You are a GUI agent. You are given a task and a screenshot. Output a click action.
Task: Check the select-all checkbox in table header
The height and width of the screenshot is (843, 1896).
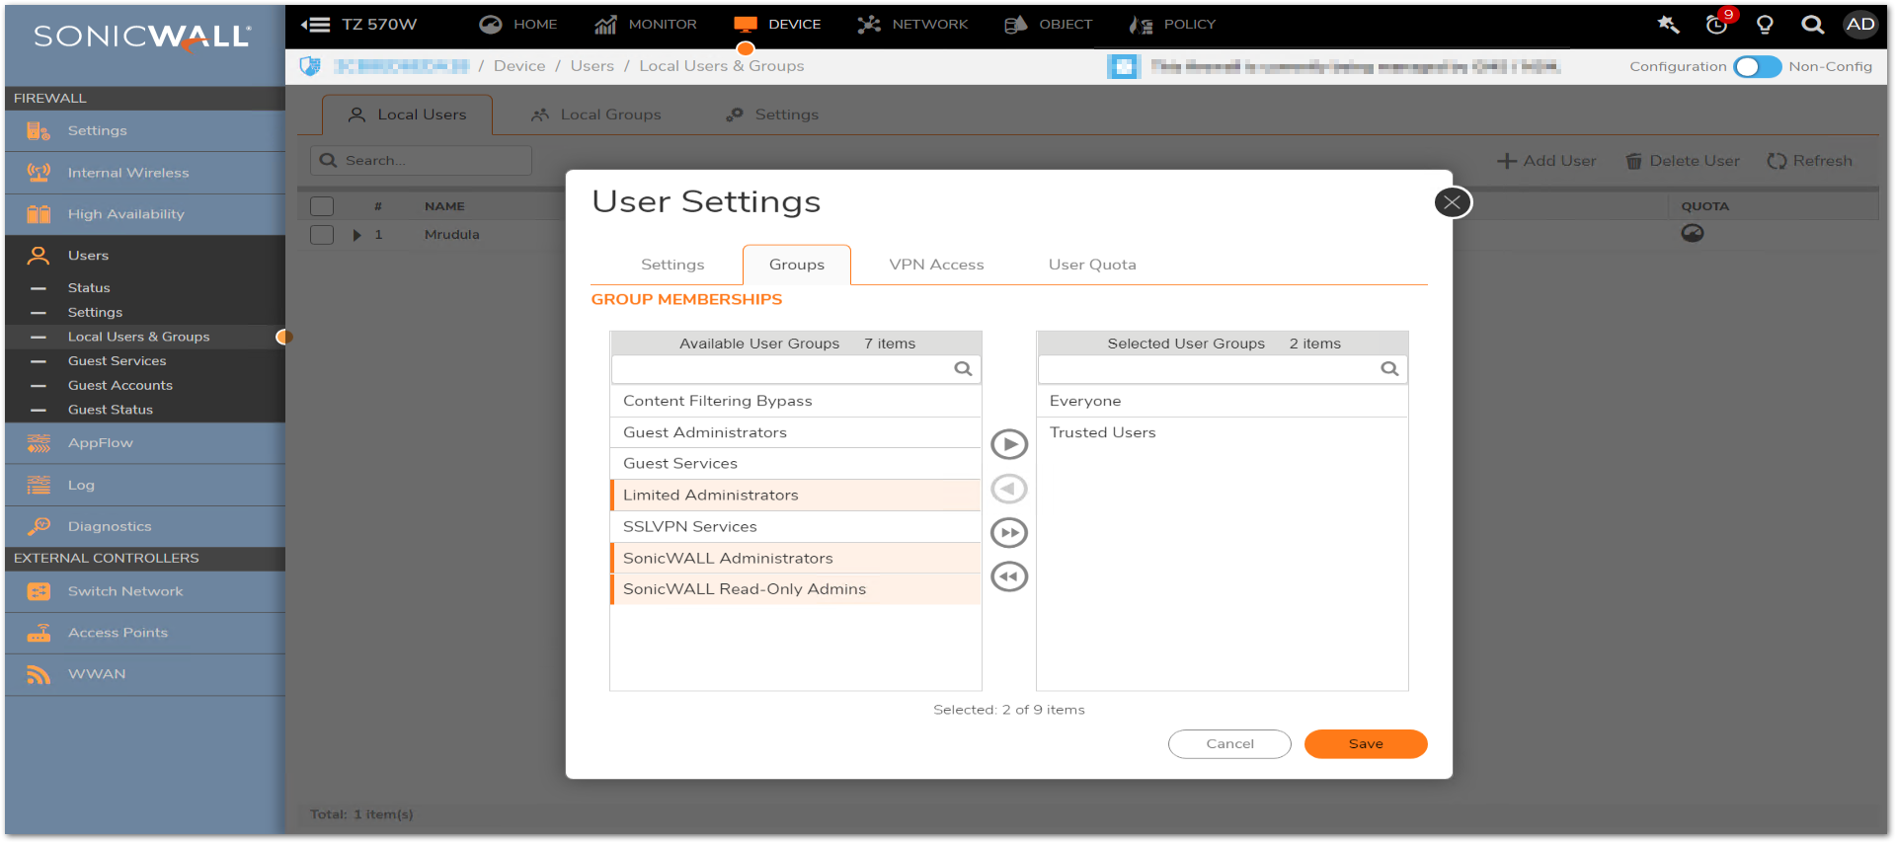(322, 206)
